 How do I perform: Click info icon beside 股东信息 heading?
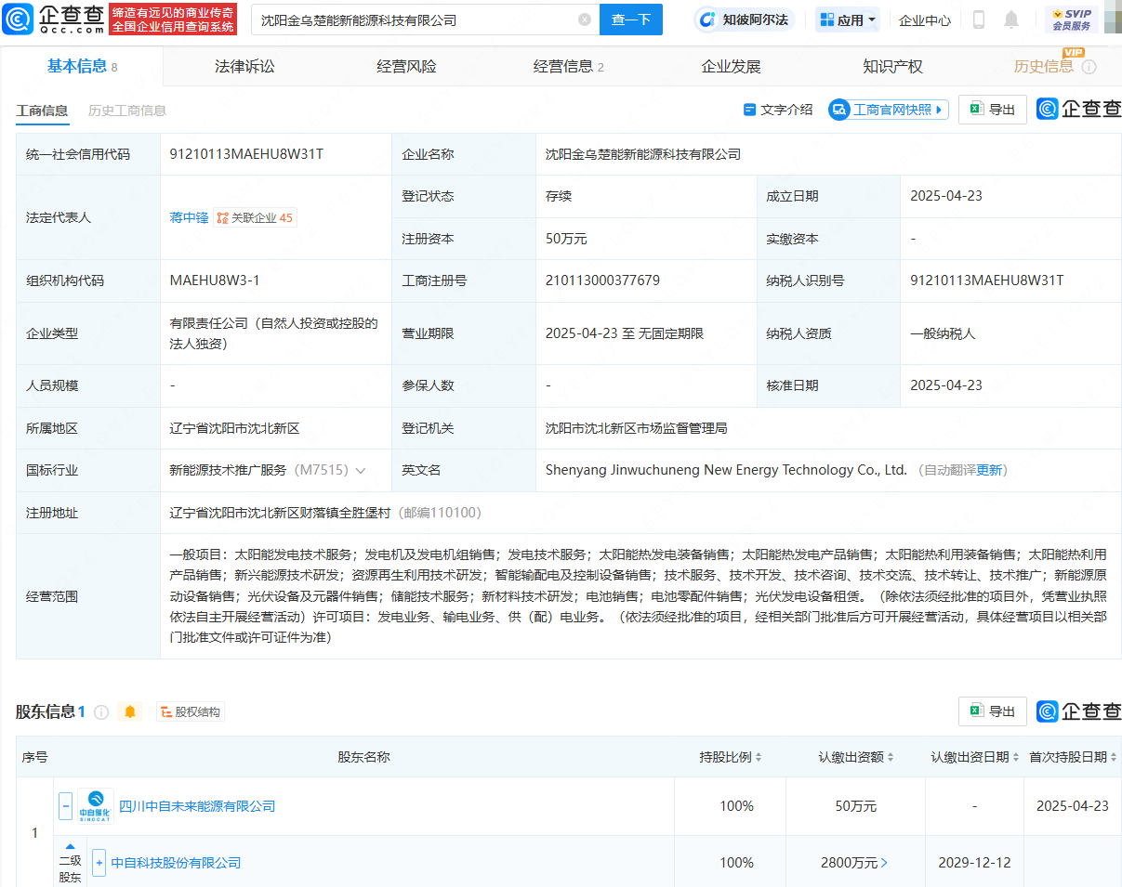pyautogui.click(x=101, y=712)
